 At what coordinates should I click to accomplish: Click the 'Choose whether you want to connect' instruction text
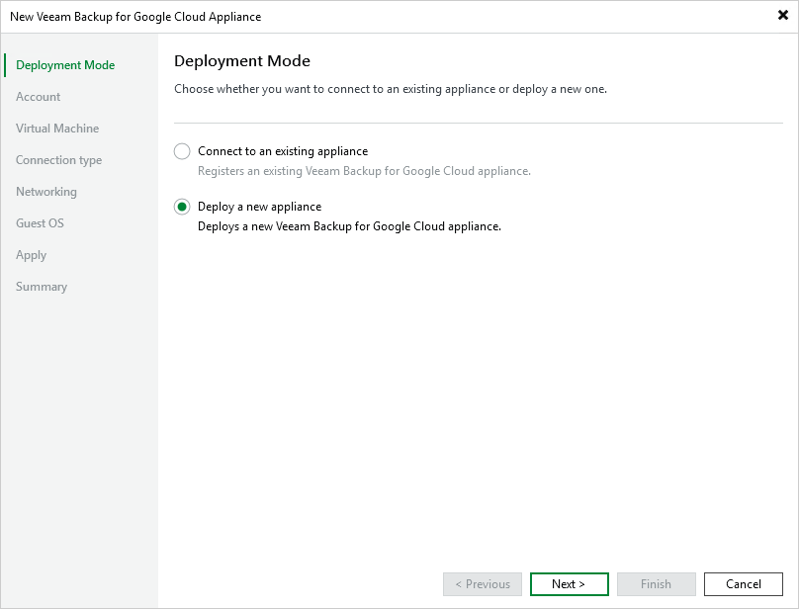391,89
